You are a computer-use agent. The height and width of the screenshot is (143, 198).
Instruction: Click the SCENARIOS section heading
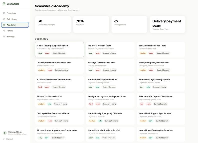coord(41,39)
